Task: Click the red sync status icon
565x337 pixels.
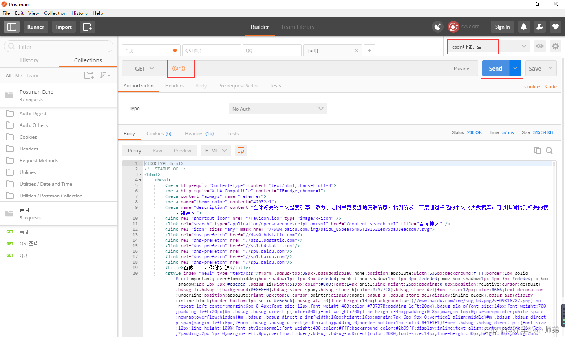Action: tap(453, 27)
